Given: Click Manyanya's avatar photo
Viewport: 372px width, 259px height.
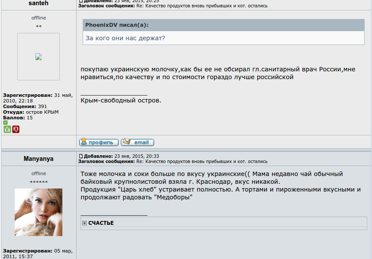Looking at the screenshot, I should tap(39, 212).
